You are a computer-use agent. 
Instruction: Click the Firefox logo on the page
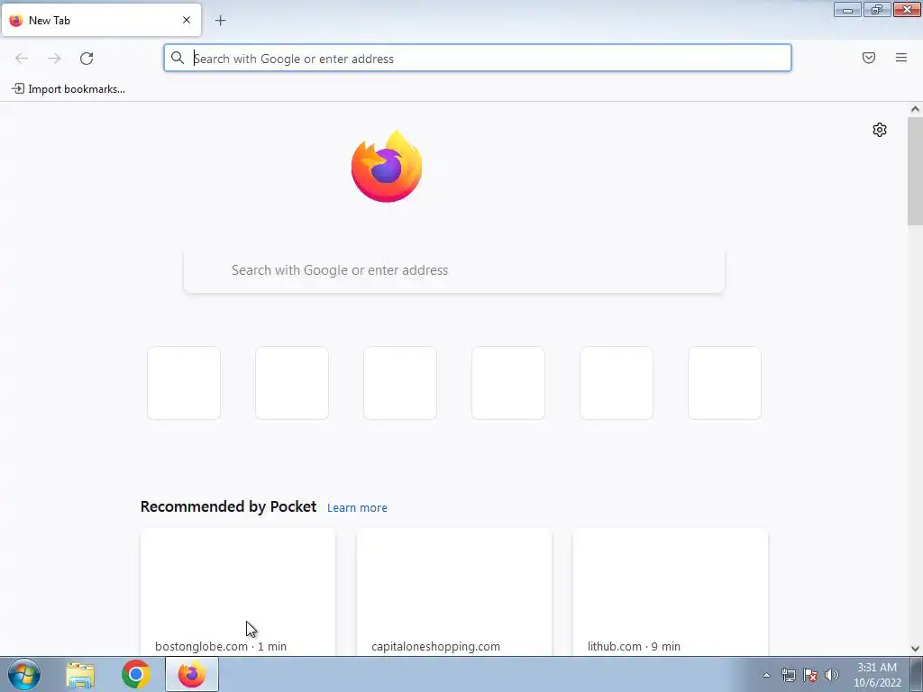tap(387, 167)
